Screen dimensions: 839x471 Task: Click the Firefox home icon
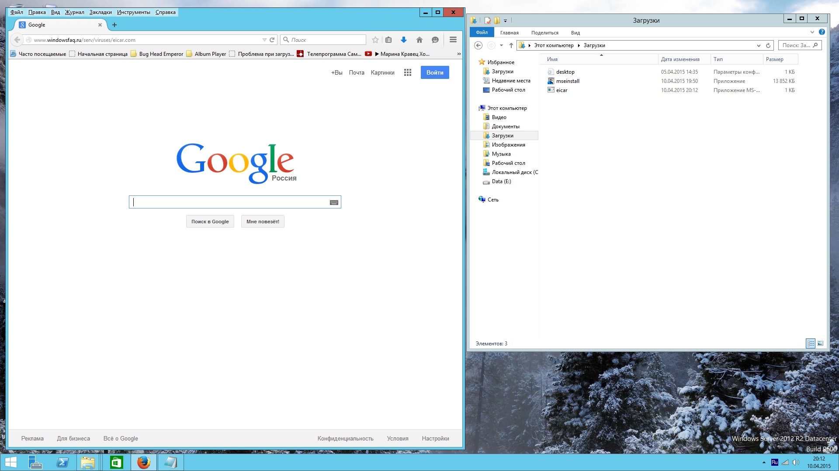(x=419, y=40)
